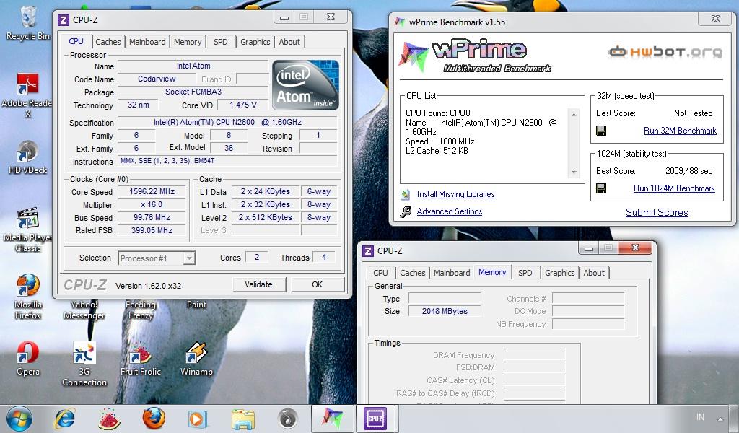Open About tab in lower CPU-Z

594,273
